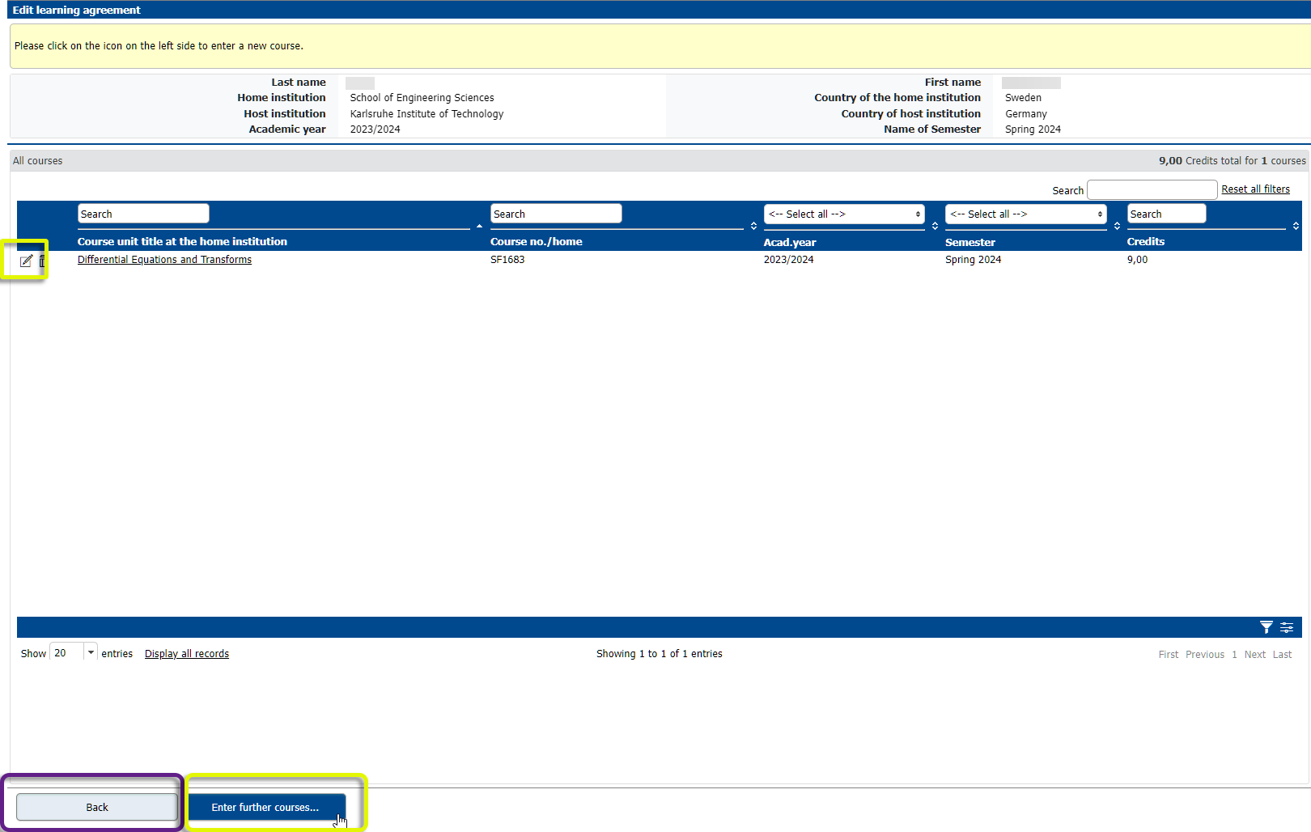1311x832 pixels.
Task: Click the sort arrows for Semester column
Action: [x=1117, y=226]
